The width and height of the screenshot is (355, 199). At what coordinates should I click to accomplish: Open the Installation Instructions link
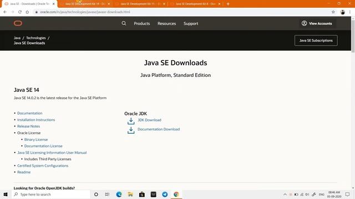[x=36, y=120]
